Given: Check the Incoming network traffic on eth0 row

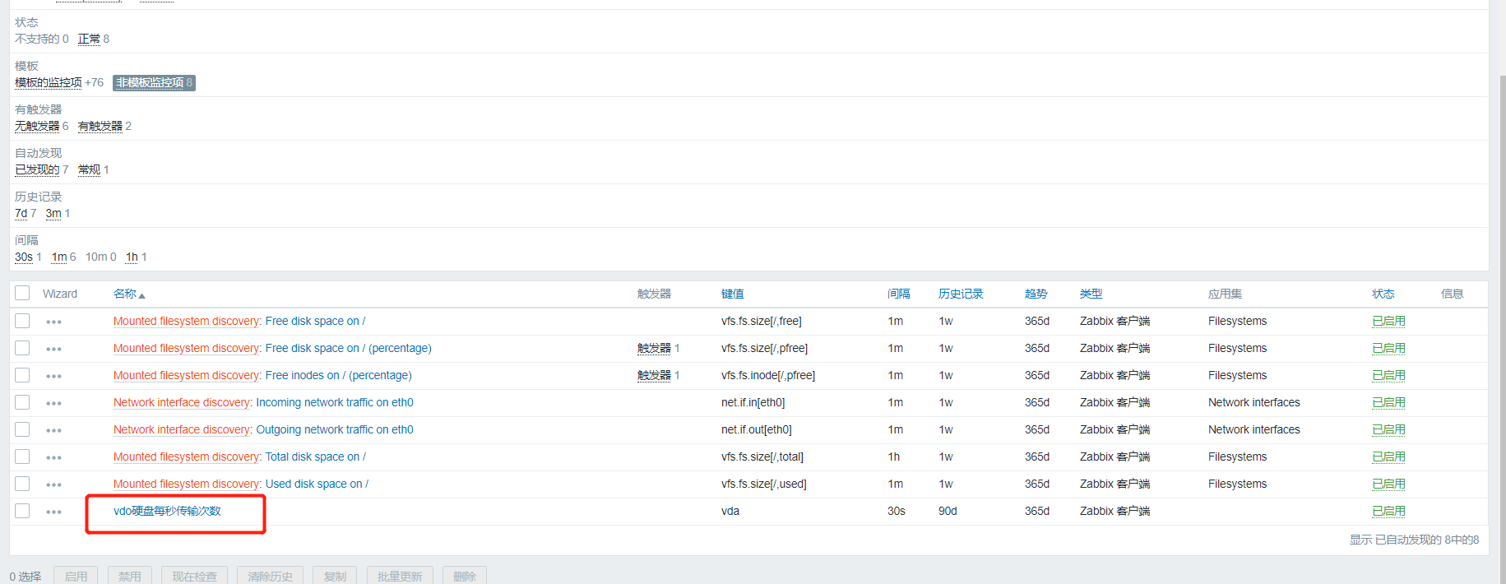Looking at the screenshot, I should click(22, 402).
